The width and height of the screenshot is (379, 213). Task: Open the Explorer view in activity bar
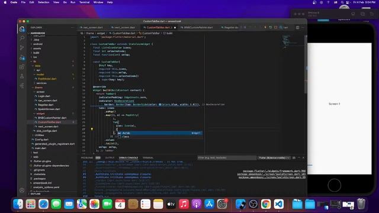22,29
